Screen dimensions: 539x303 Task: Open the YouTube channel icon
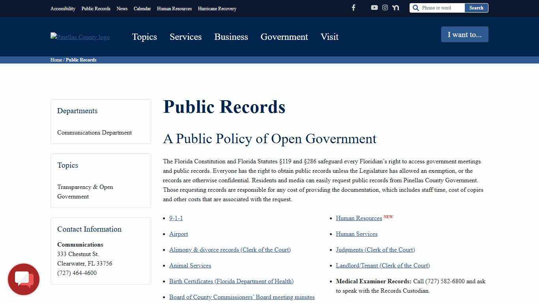coord(374,7)
